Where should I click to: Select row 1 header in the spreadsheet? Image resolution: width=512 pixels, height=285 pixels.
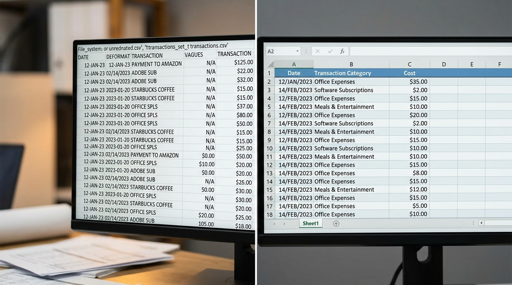[269, 73]
